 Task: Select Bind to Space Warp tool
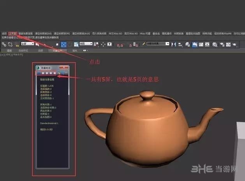pyautogui.click(x=17, y=45)
